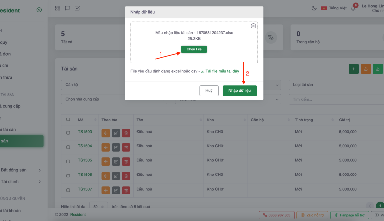
Task: Click the Nhập dữ liệu submit button
Action: pyautogui.click(x=240, y=91)
